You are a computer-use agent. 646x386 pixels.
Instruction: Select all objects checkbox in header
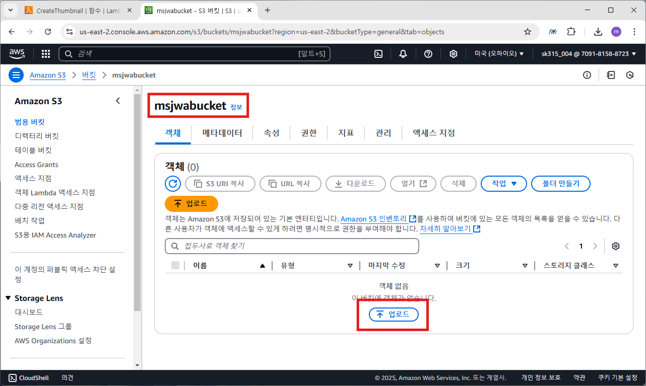(175, 265)
